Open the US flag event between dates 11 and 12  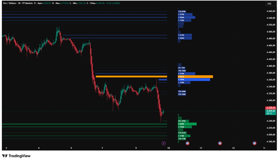coord(220,143)
